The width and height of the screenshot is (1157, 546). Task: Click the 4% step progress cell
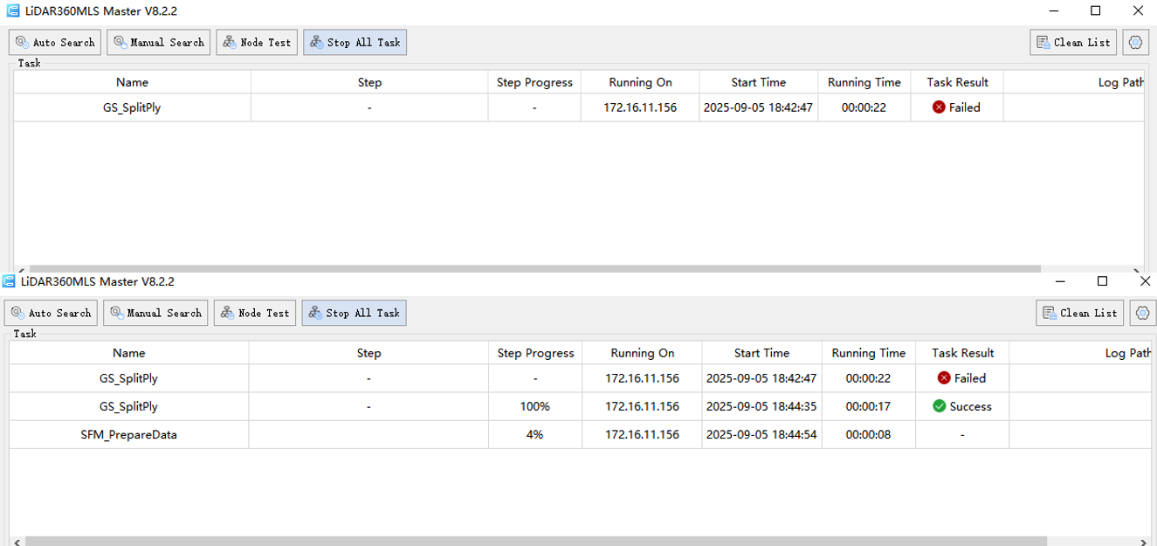(x=534, y=435)
